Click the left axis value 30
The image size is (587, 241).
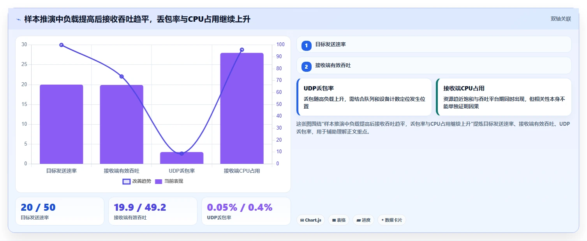tap(25, 45)
